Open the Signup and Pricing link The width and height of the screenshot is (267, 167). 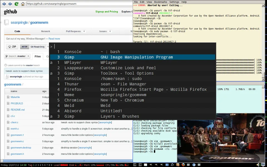pos(107,12)
